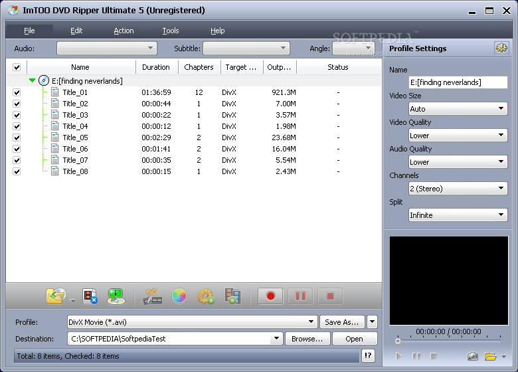Image resolution: width=518 pixels, height=372 pixels.
Task: Click the preview playback position slider handle
Action: click(x=398, y=341)
